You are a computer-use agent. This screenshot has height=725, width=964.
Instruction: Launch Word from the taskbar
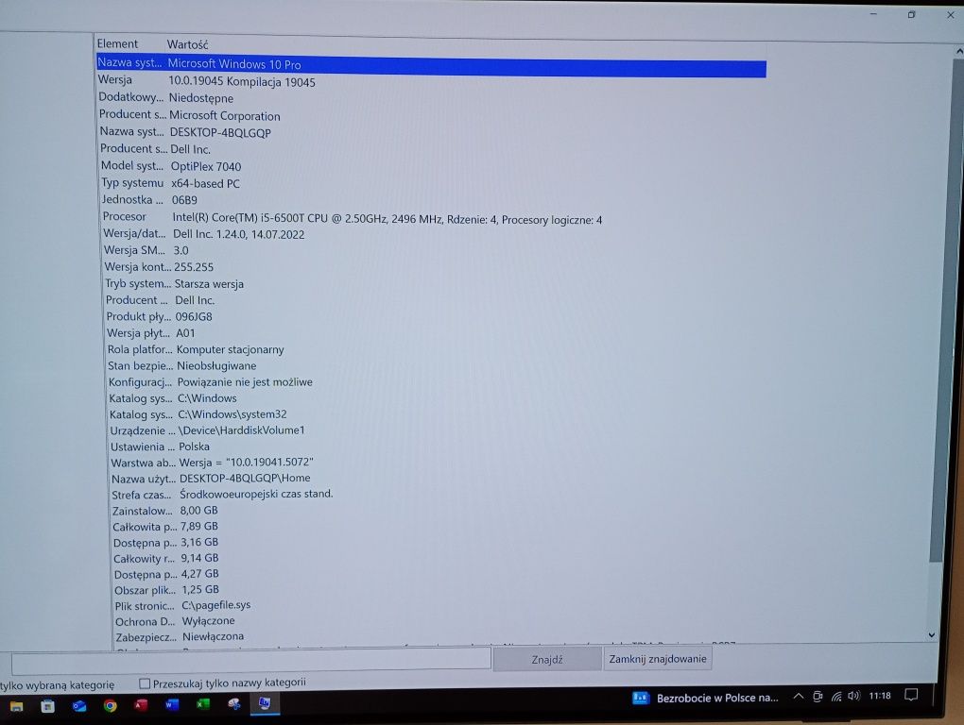tap(171, 704)
